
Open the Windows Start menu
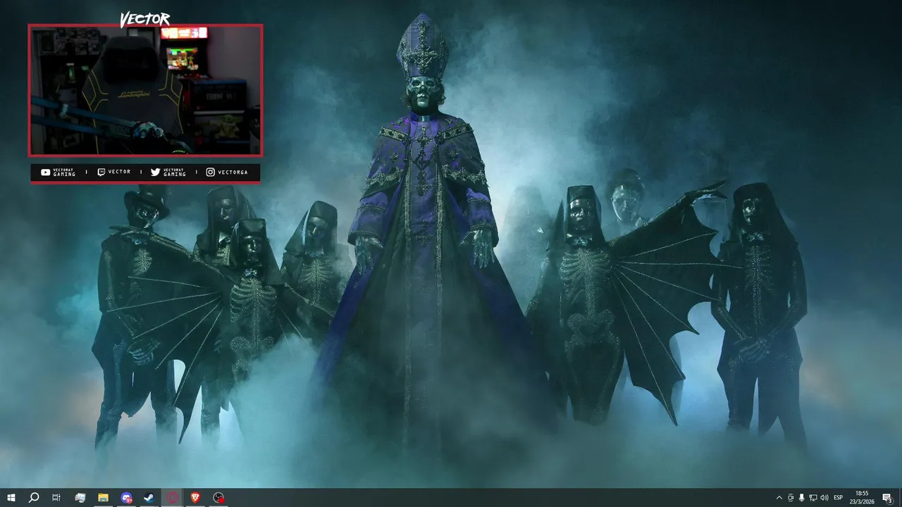(11, 498)
